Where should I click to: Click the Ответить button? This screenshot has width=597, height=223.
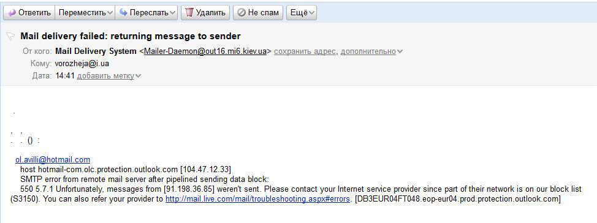pos(29,12)
